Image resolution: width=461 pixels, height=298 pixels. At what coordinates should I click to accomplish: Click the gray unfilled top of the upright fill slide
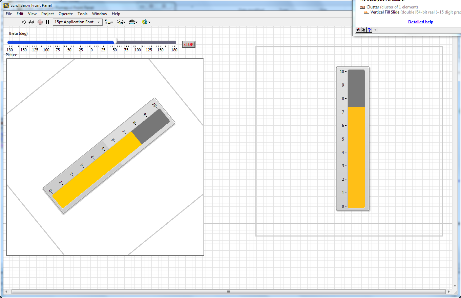356,88
